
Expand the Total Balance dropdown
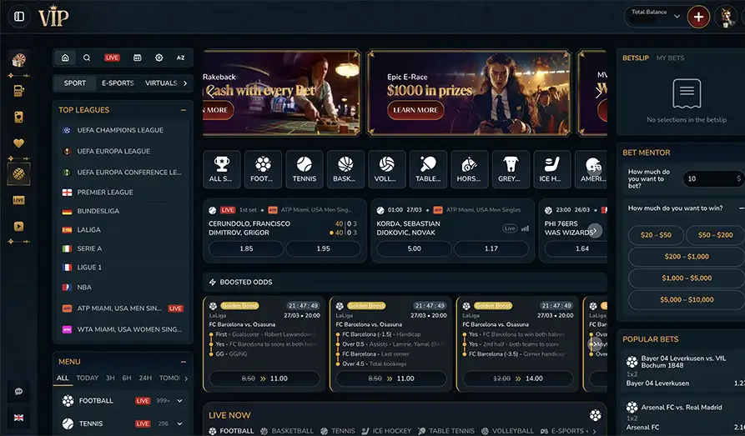pos(677,16)
